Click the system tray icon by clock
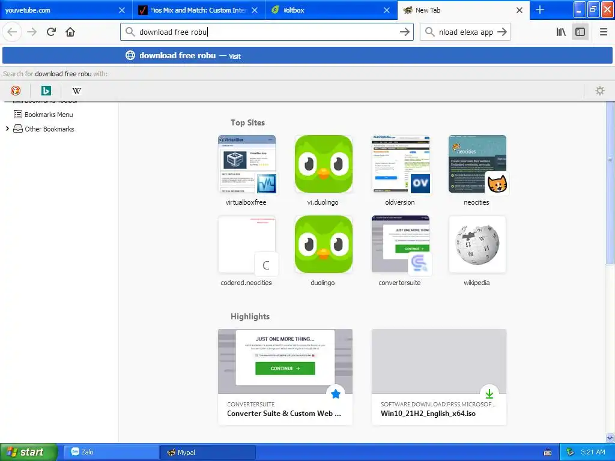This screenshot has width=615, height=461. tap(571, 452)
